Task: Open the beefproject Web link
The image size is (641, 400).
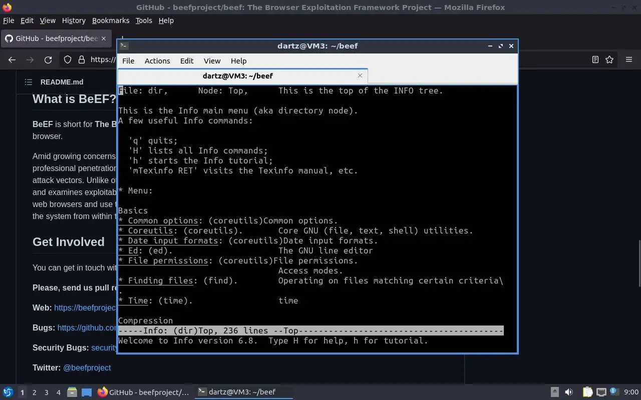Action: coord(85,307)
